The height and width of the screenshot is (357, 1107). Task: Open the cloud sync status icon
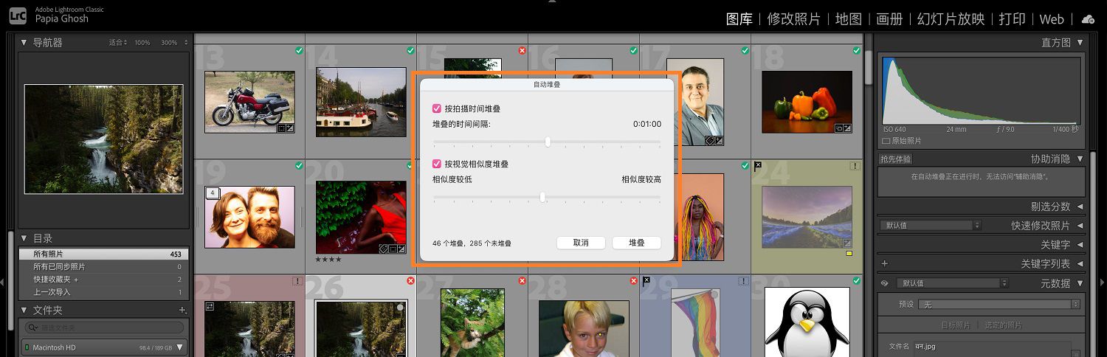coord(1089,19)
